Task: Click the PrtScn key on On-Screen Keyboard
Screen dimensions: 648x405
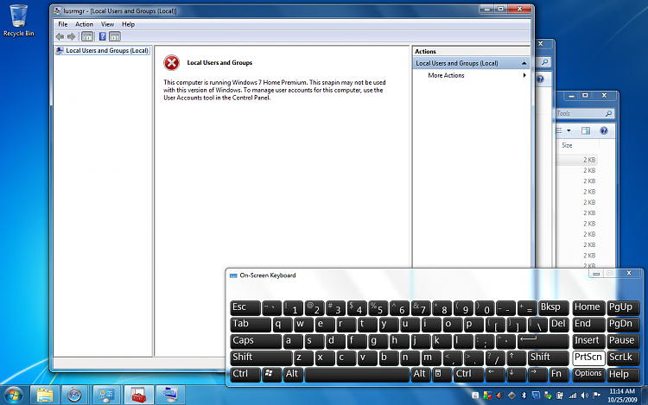Action: 588,358
